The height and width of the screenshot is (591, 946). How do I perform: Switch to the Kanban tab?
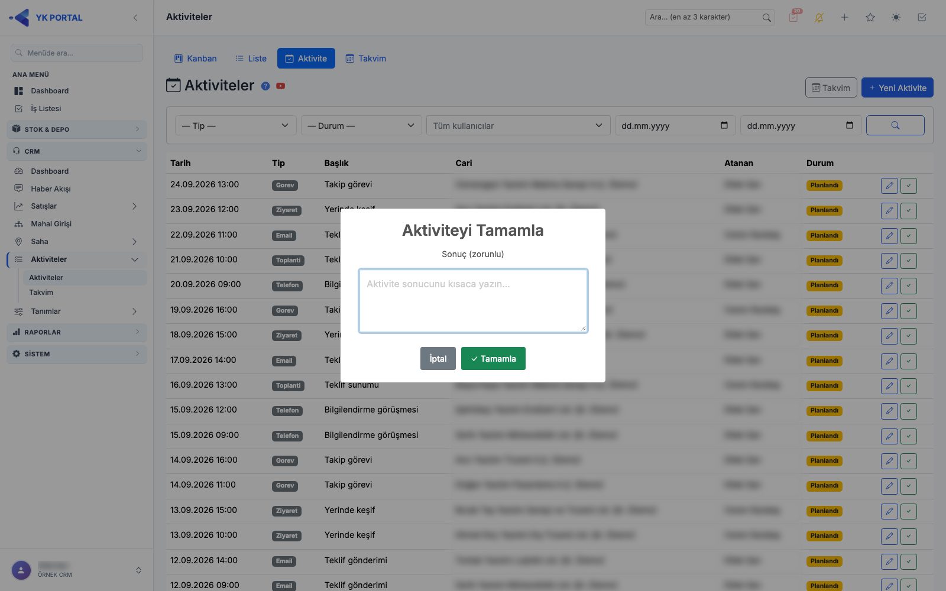tap(195, 59)
